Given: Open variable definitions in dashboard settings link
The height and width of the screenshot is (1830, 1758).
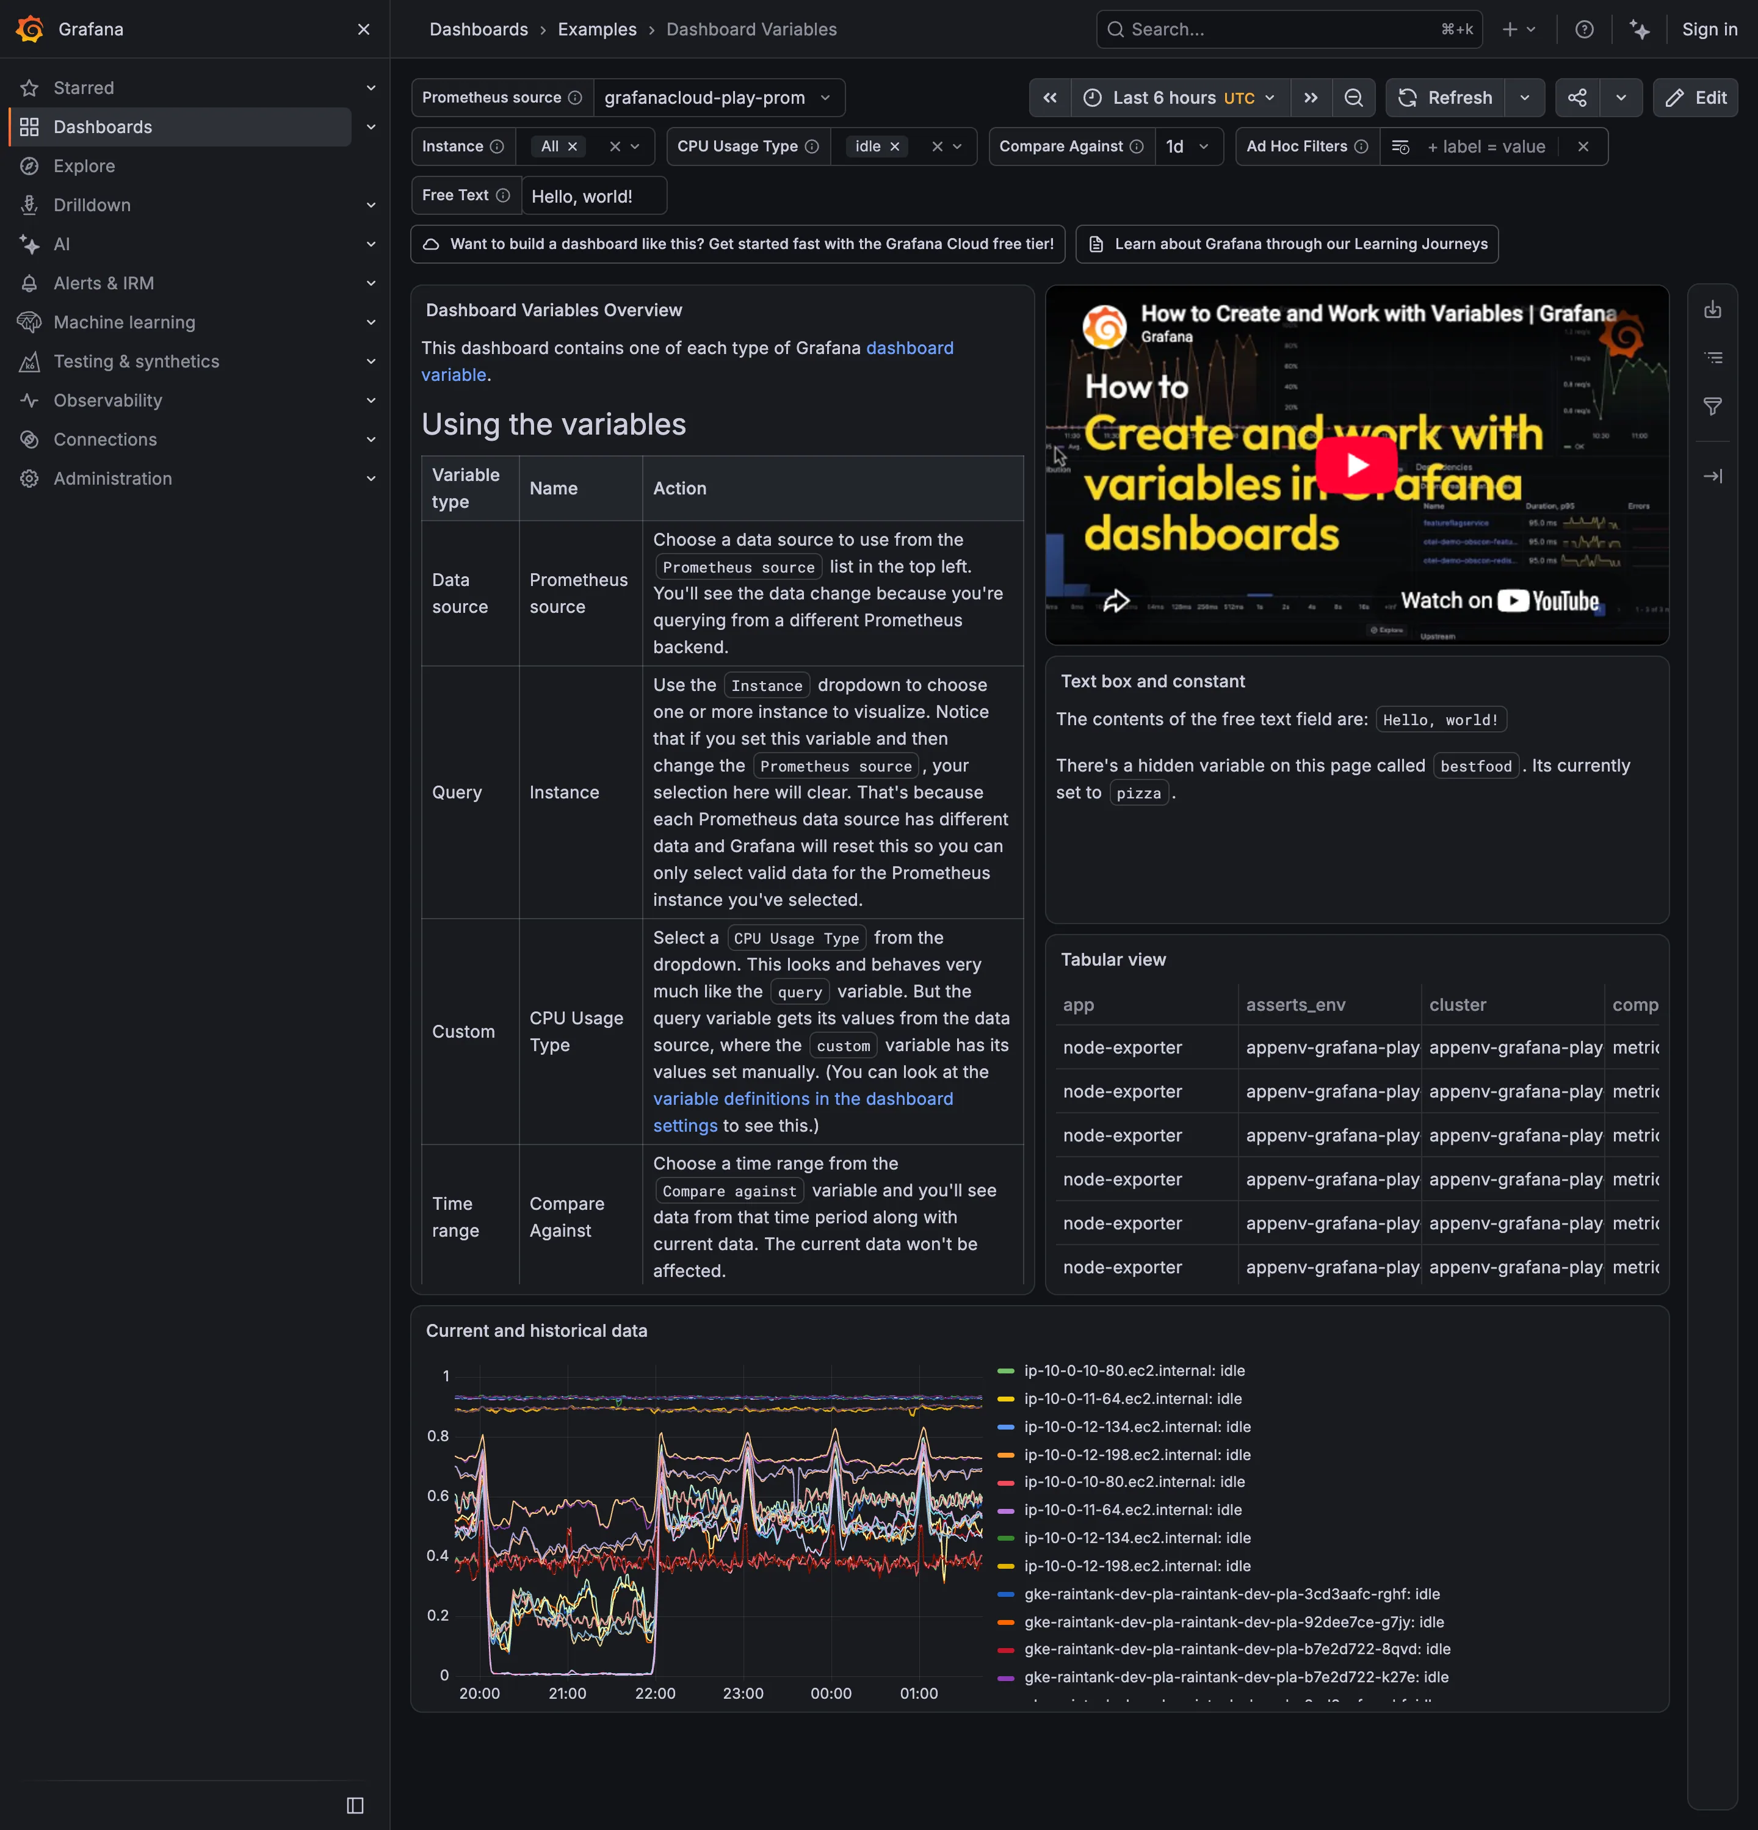Looking at the screenshot, I should pyautogui.click(x=803, y=1112).
